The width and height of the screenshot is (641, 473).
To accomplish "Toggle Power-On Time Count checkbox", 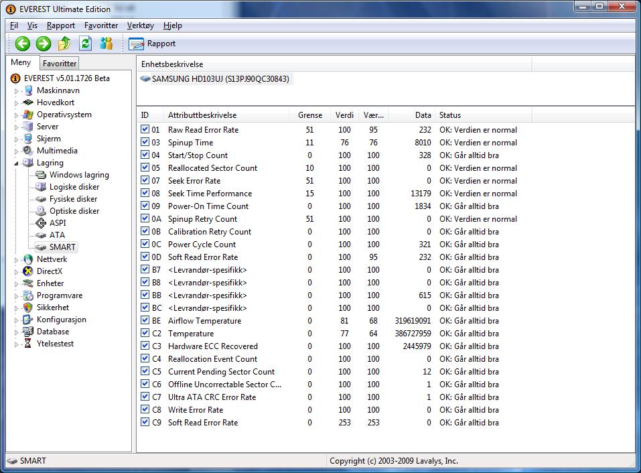I will click(145, 206).
